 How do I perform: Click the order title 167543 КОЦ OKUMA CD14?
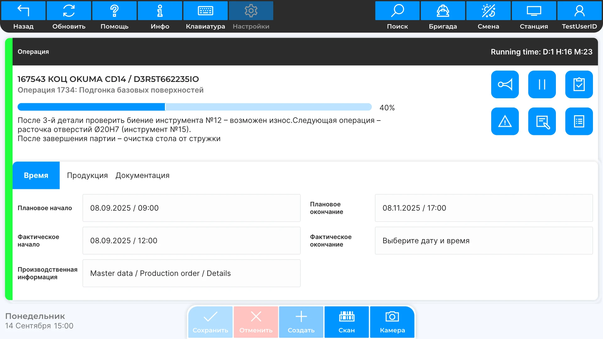click(x=108, y=79)
